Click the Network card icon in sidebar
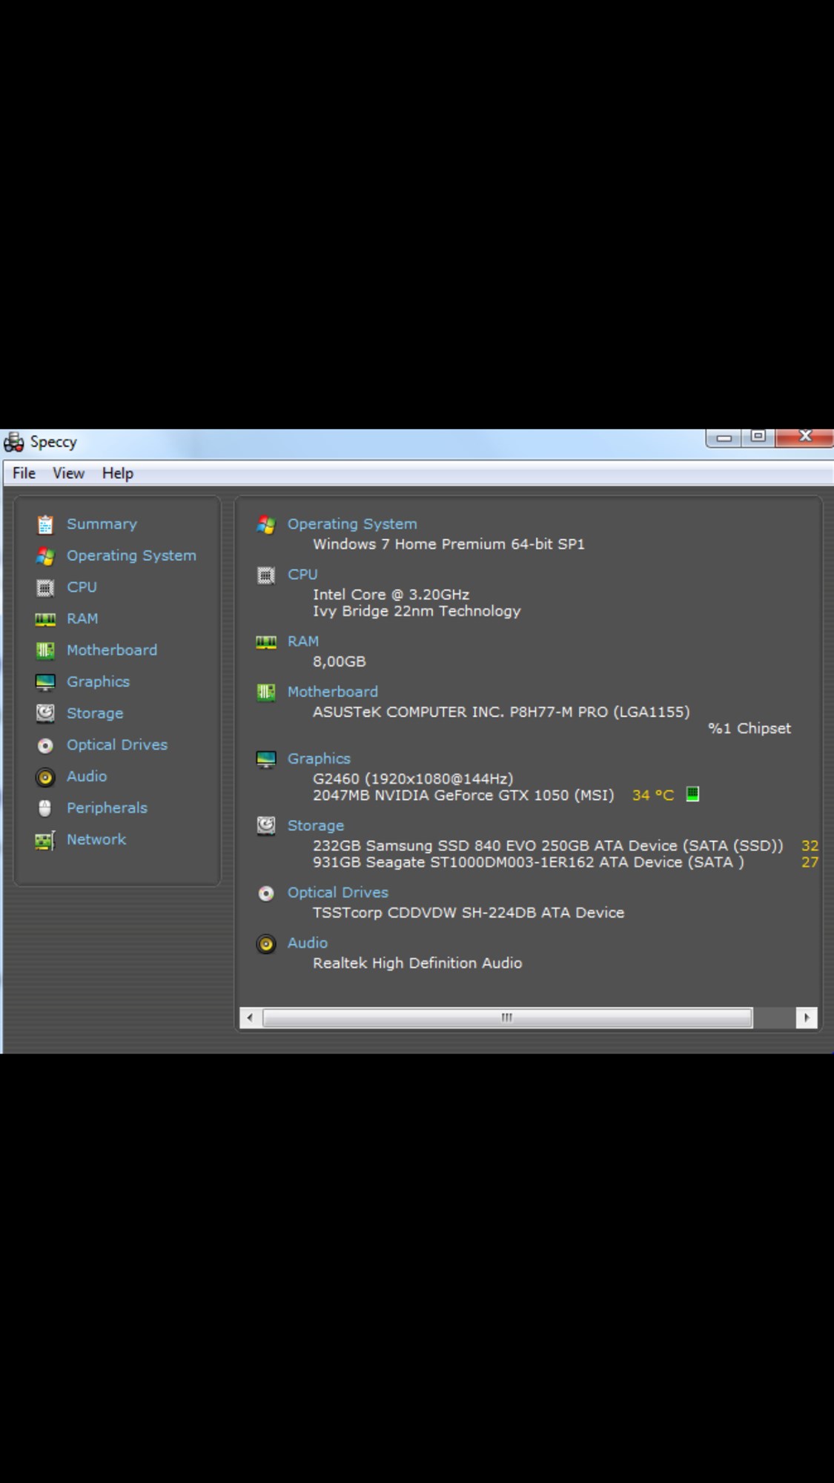Viewport: 834px width, 1483px height. pos(45,840)
